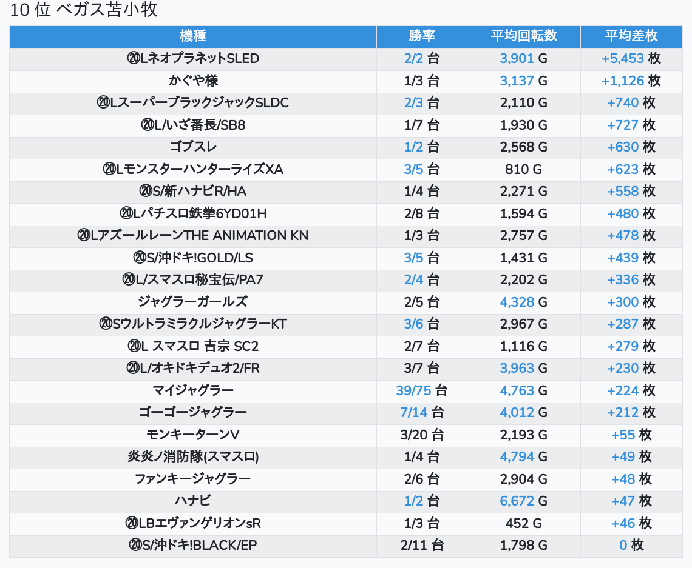
Task: Click the 平均回転数 column header
Action: [x=523, y=36]
